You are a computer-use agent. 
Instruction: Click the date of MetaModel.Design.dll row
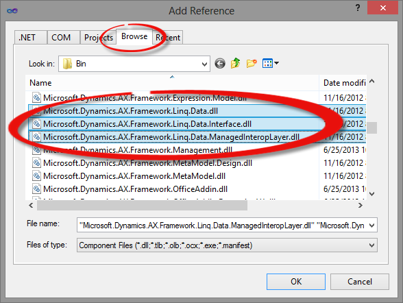344,163
